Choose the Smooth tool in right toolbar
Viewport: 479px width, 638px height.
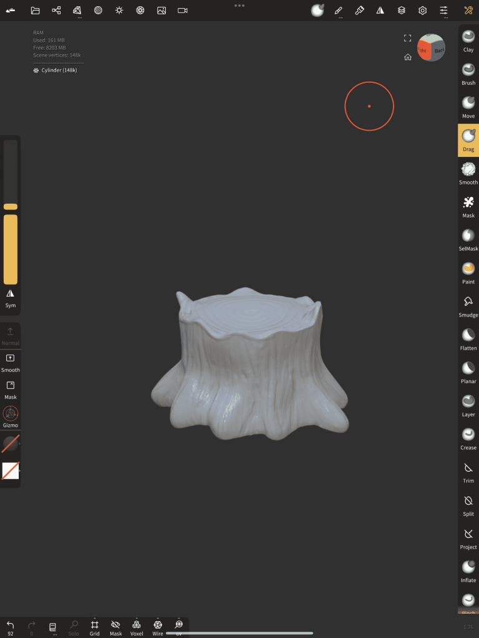pos(468,173)
